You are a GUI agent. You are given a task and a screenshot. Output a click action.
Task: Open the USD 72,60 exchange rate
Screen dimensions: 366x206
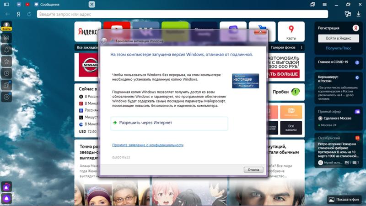[87, 131]
